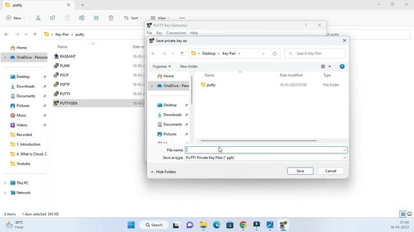Open the Save as type dropdown
Viewport: 414px width, 232px height.
pos(266,158)
